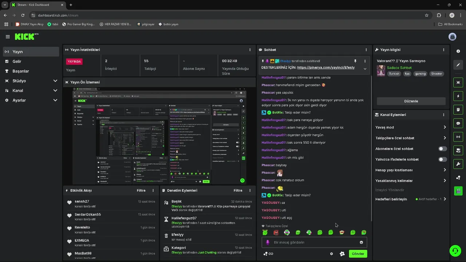Open the browser Extensions puzzle icon
Image resolution: width=466 pixels, height=262 pixels.
439,15
